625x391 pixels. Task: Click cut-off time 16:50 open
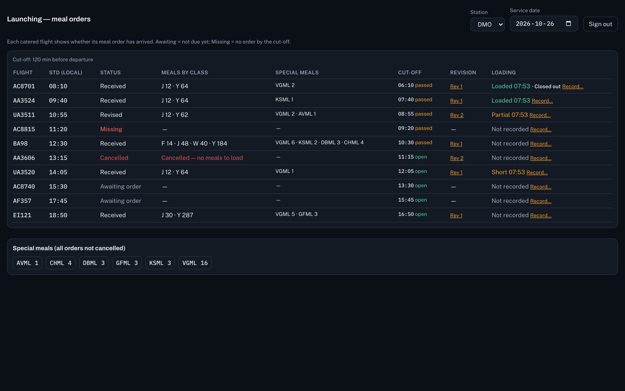pos(412,214)
